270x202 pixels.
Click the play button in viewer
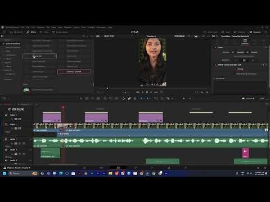pos(151,92)
